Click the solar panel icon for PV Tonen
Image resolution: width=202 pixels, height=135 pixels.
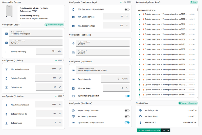tap(73, 117)
